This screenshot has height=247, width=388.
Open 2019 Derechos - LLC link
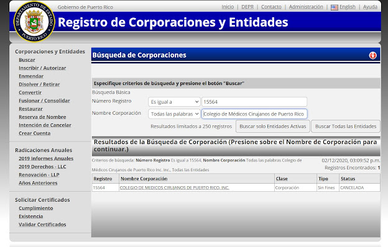[x=42, y=166]
